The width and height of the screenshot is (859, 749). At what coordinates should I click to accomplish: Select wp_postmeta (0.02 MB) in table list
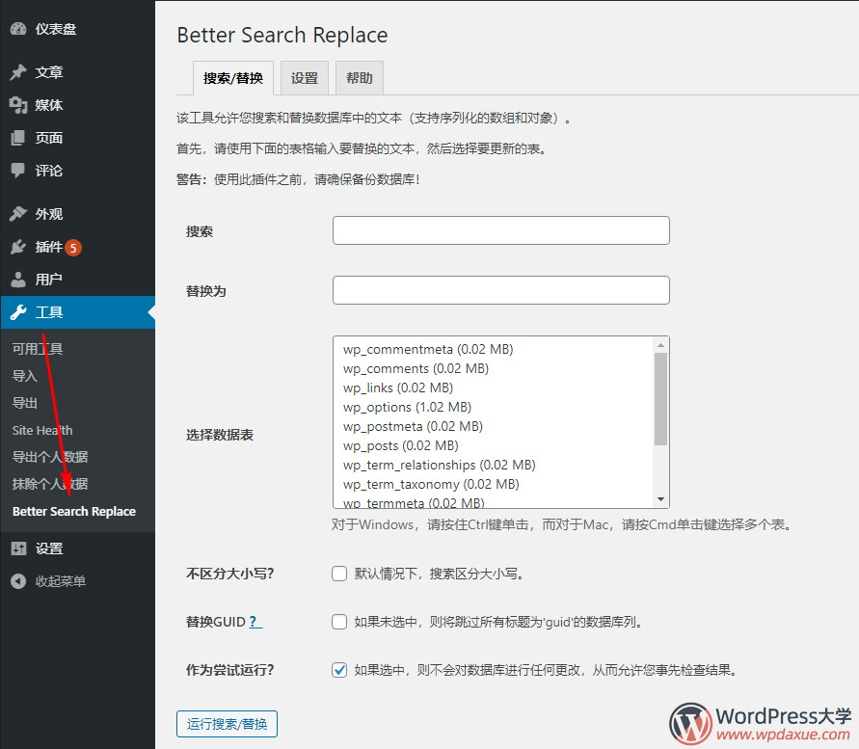pos(413,426)
